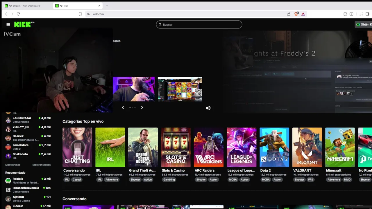Open Minecraft category cover

pos(340,147)
